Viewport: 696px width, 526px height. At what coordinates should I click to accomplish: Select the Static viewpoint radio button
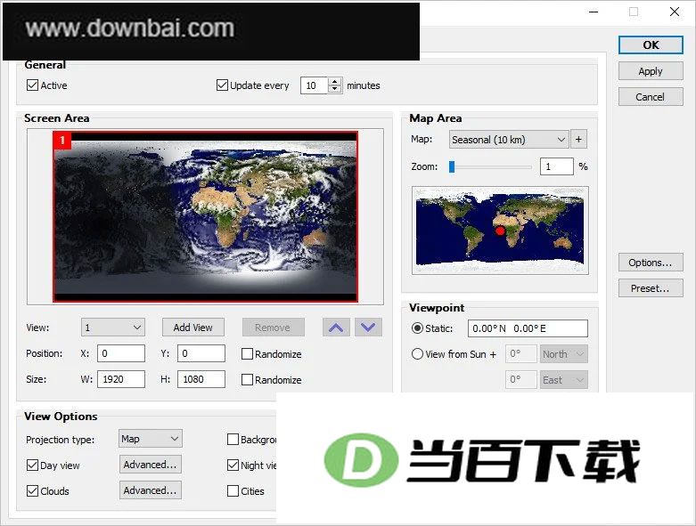click(417, 328)
